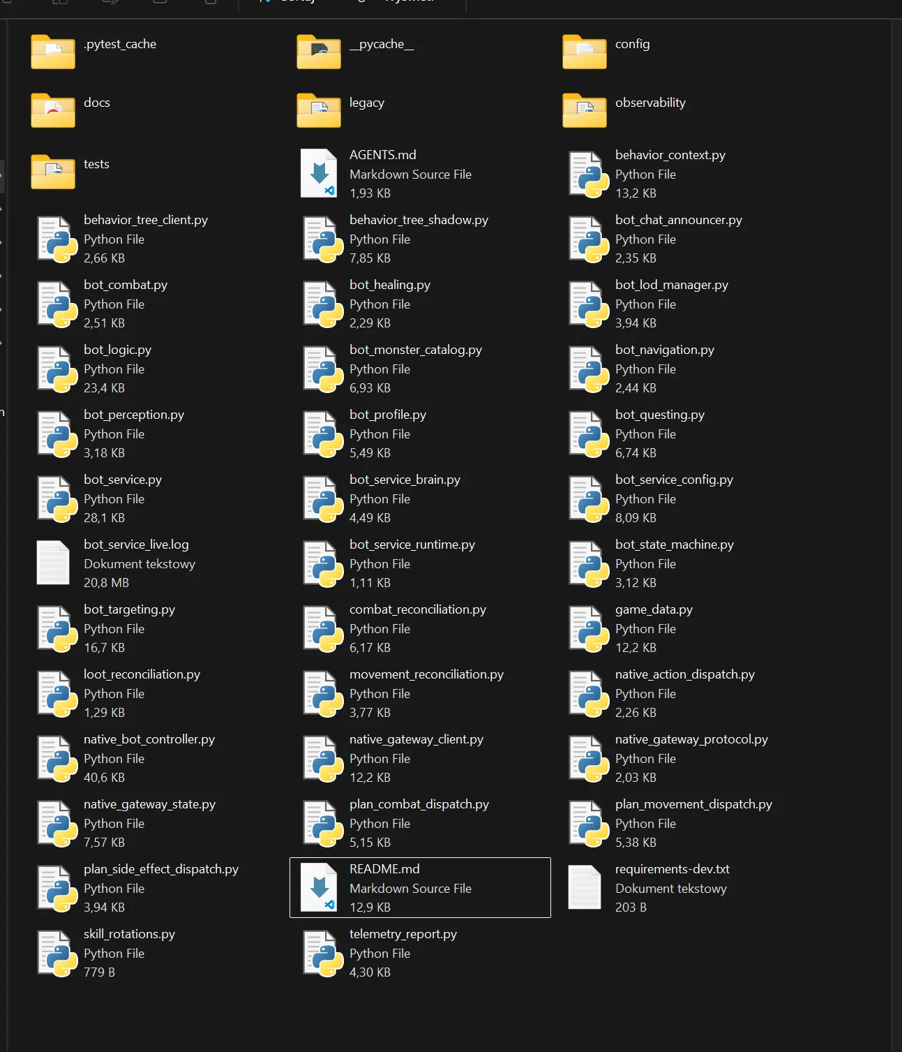The width and height of the screenshot is (902, 1052).
Task: Click the file name native_gateway_protocol.py
Action: click(x=691, y=739)
